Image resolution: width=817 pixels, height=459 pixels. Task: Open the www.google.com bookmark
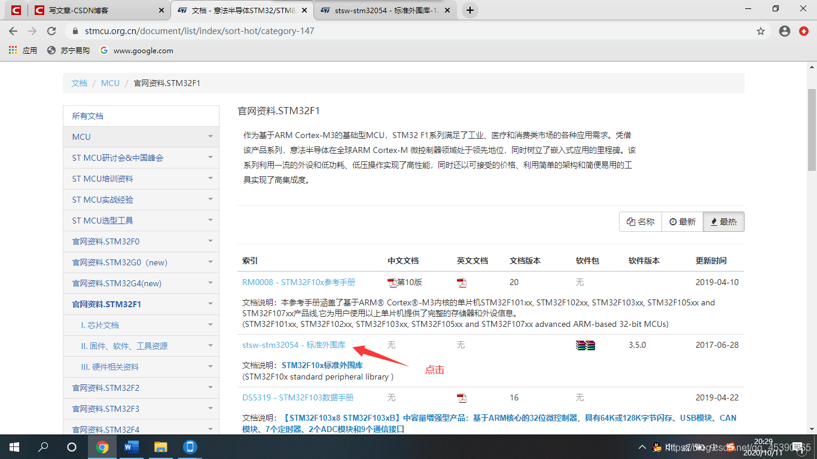(136, 51)
